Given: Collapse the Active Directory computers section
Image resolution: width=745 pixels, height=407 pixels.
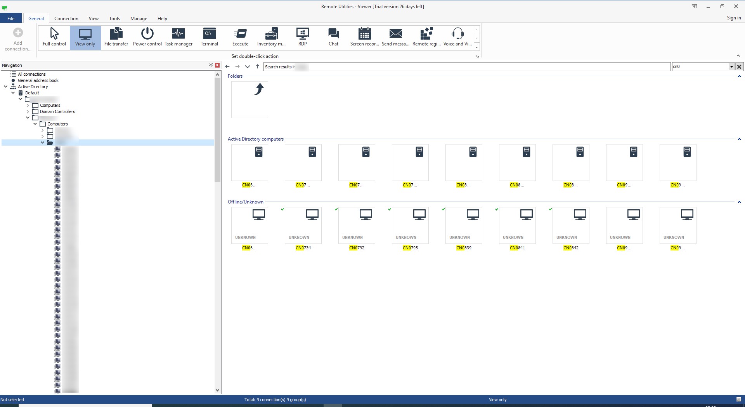Looking at the screenshot, I should 739,139.
